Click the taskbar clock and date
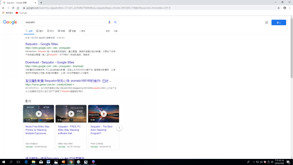The image size is (293, 165). coord(279,162)
